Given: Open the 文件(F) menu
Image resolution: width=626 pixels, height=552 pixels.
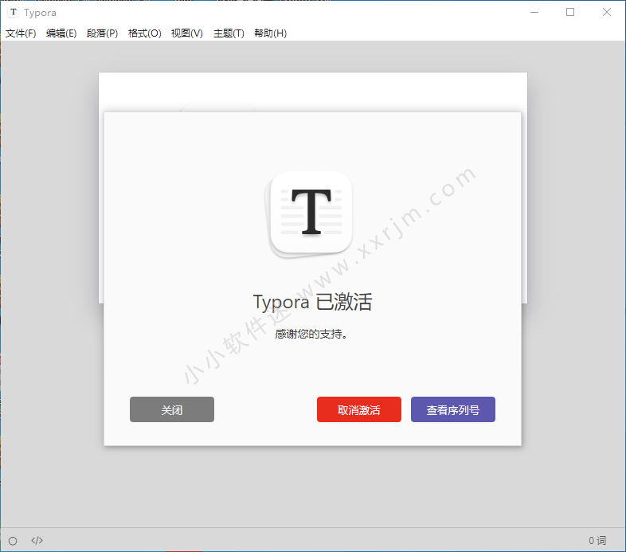Looking at the screenshot, I should 21,33.
